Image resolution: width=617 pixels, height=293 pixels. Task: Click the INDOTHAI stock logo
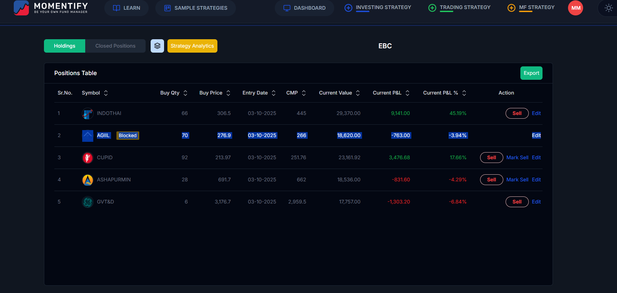88,114
